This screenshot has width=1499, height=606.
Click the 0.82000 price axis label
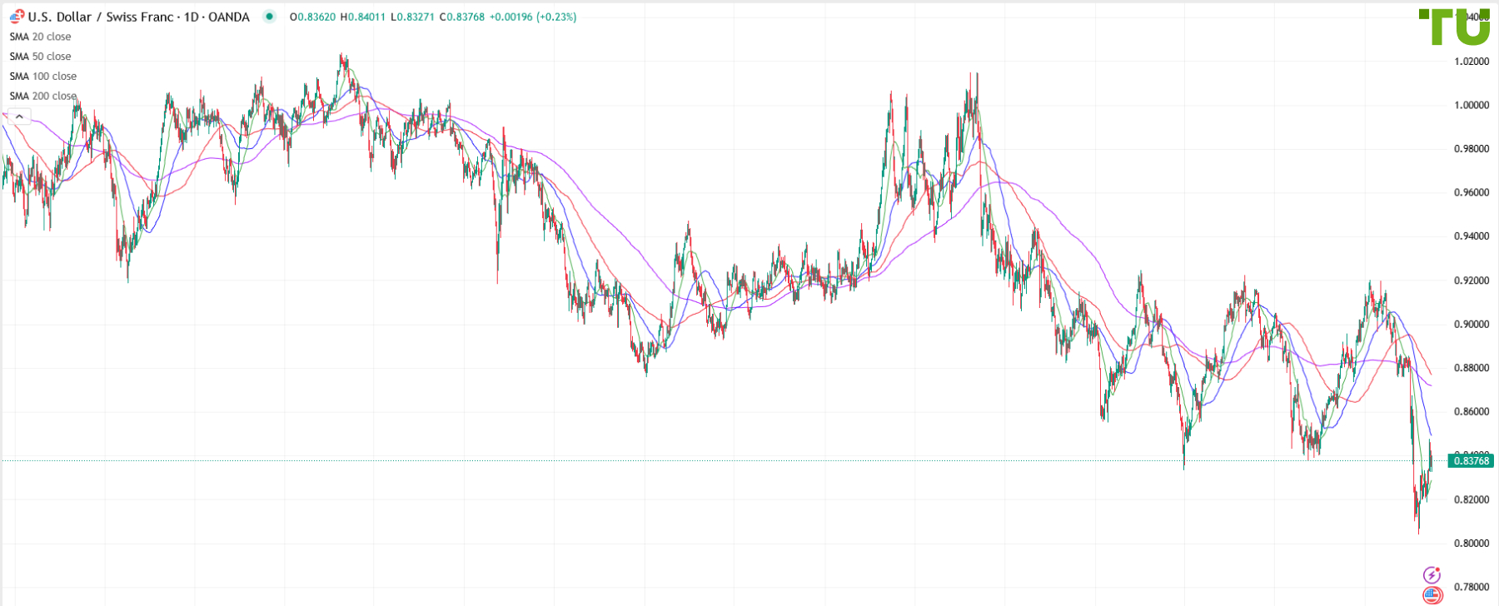pyautogui.click(x=1472, y=499)
